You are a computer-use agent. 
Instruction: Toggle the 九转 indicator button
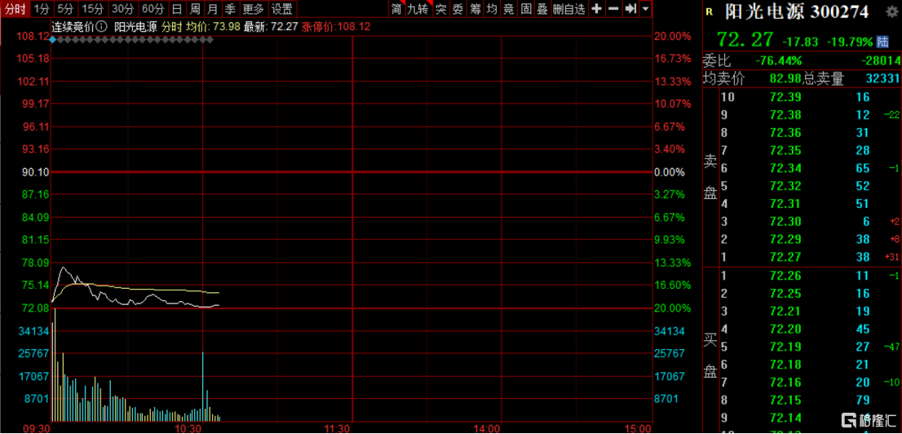pos(418,9)
